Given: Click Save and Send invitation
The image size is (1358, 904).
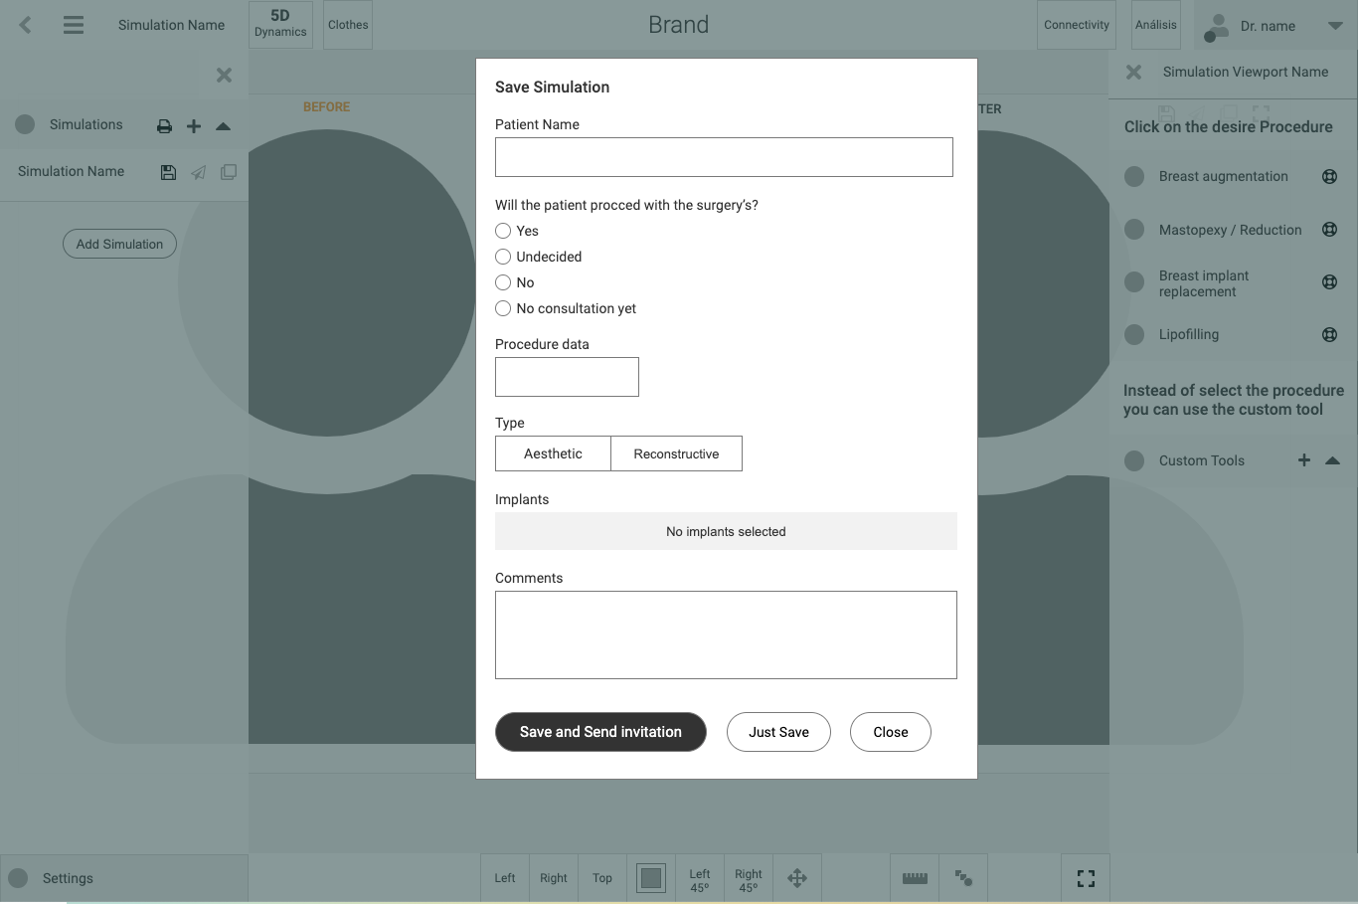Looking at the screenshot, I should click(x=600, y=732).
